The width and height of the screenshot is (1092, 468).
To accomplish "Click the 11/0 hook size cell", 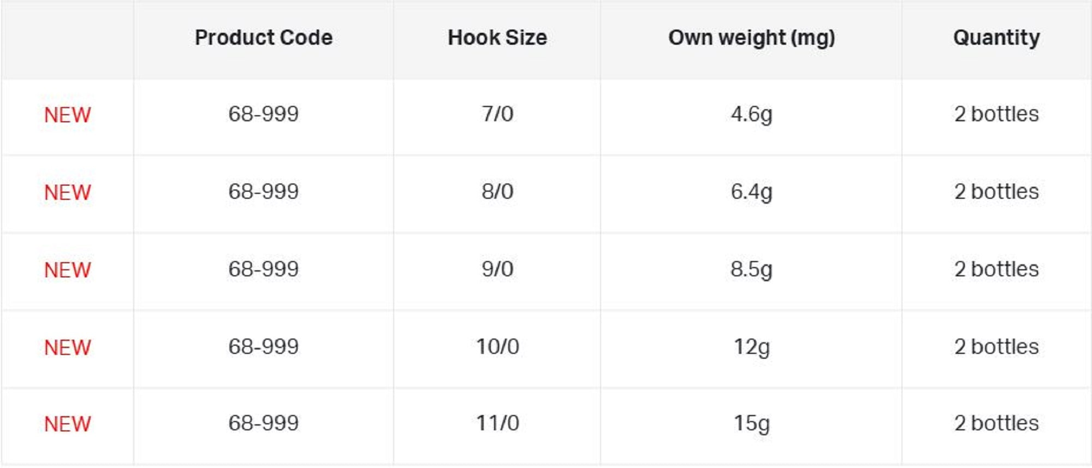I will tap(497, 423).
